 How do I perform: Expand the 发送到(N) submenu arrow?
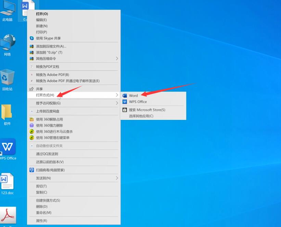tap(117, 178)
